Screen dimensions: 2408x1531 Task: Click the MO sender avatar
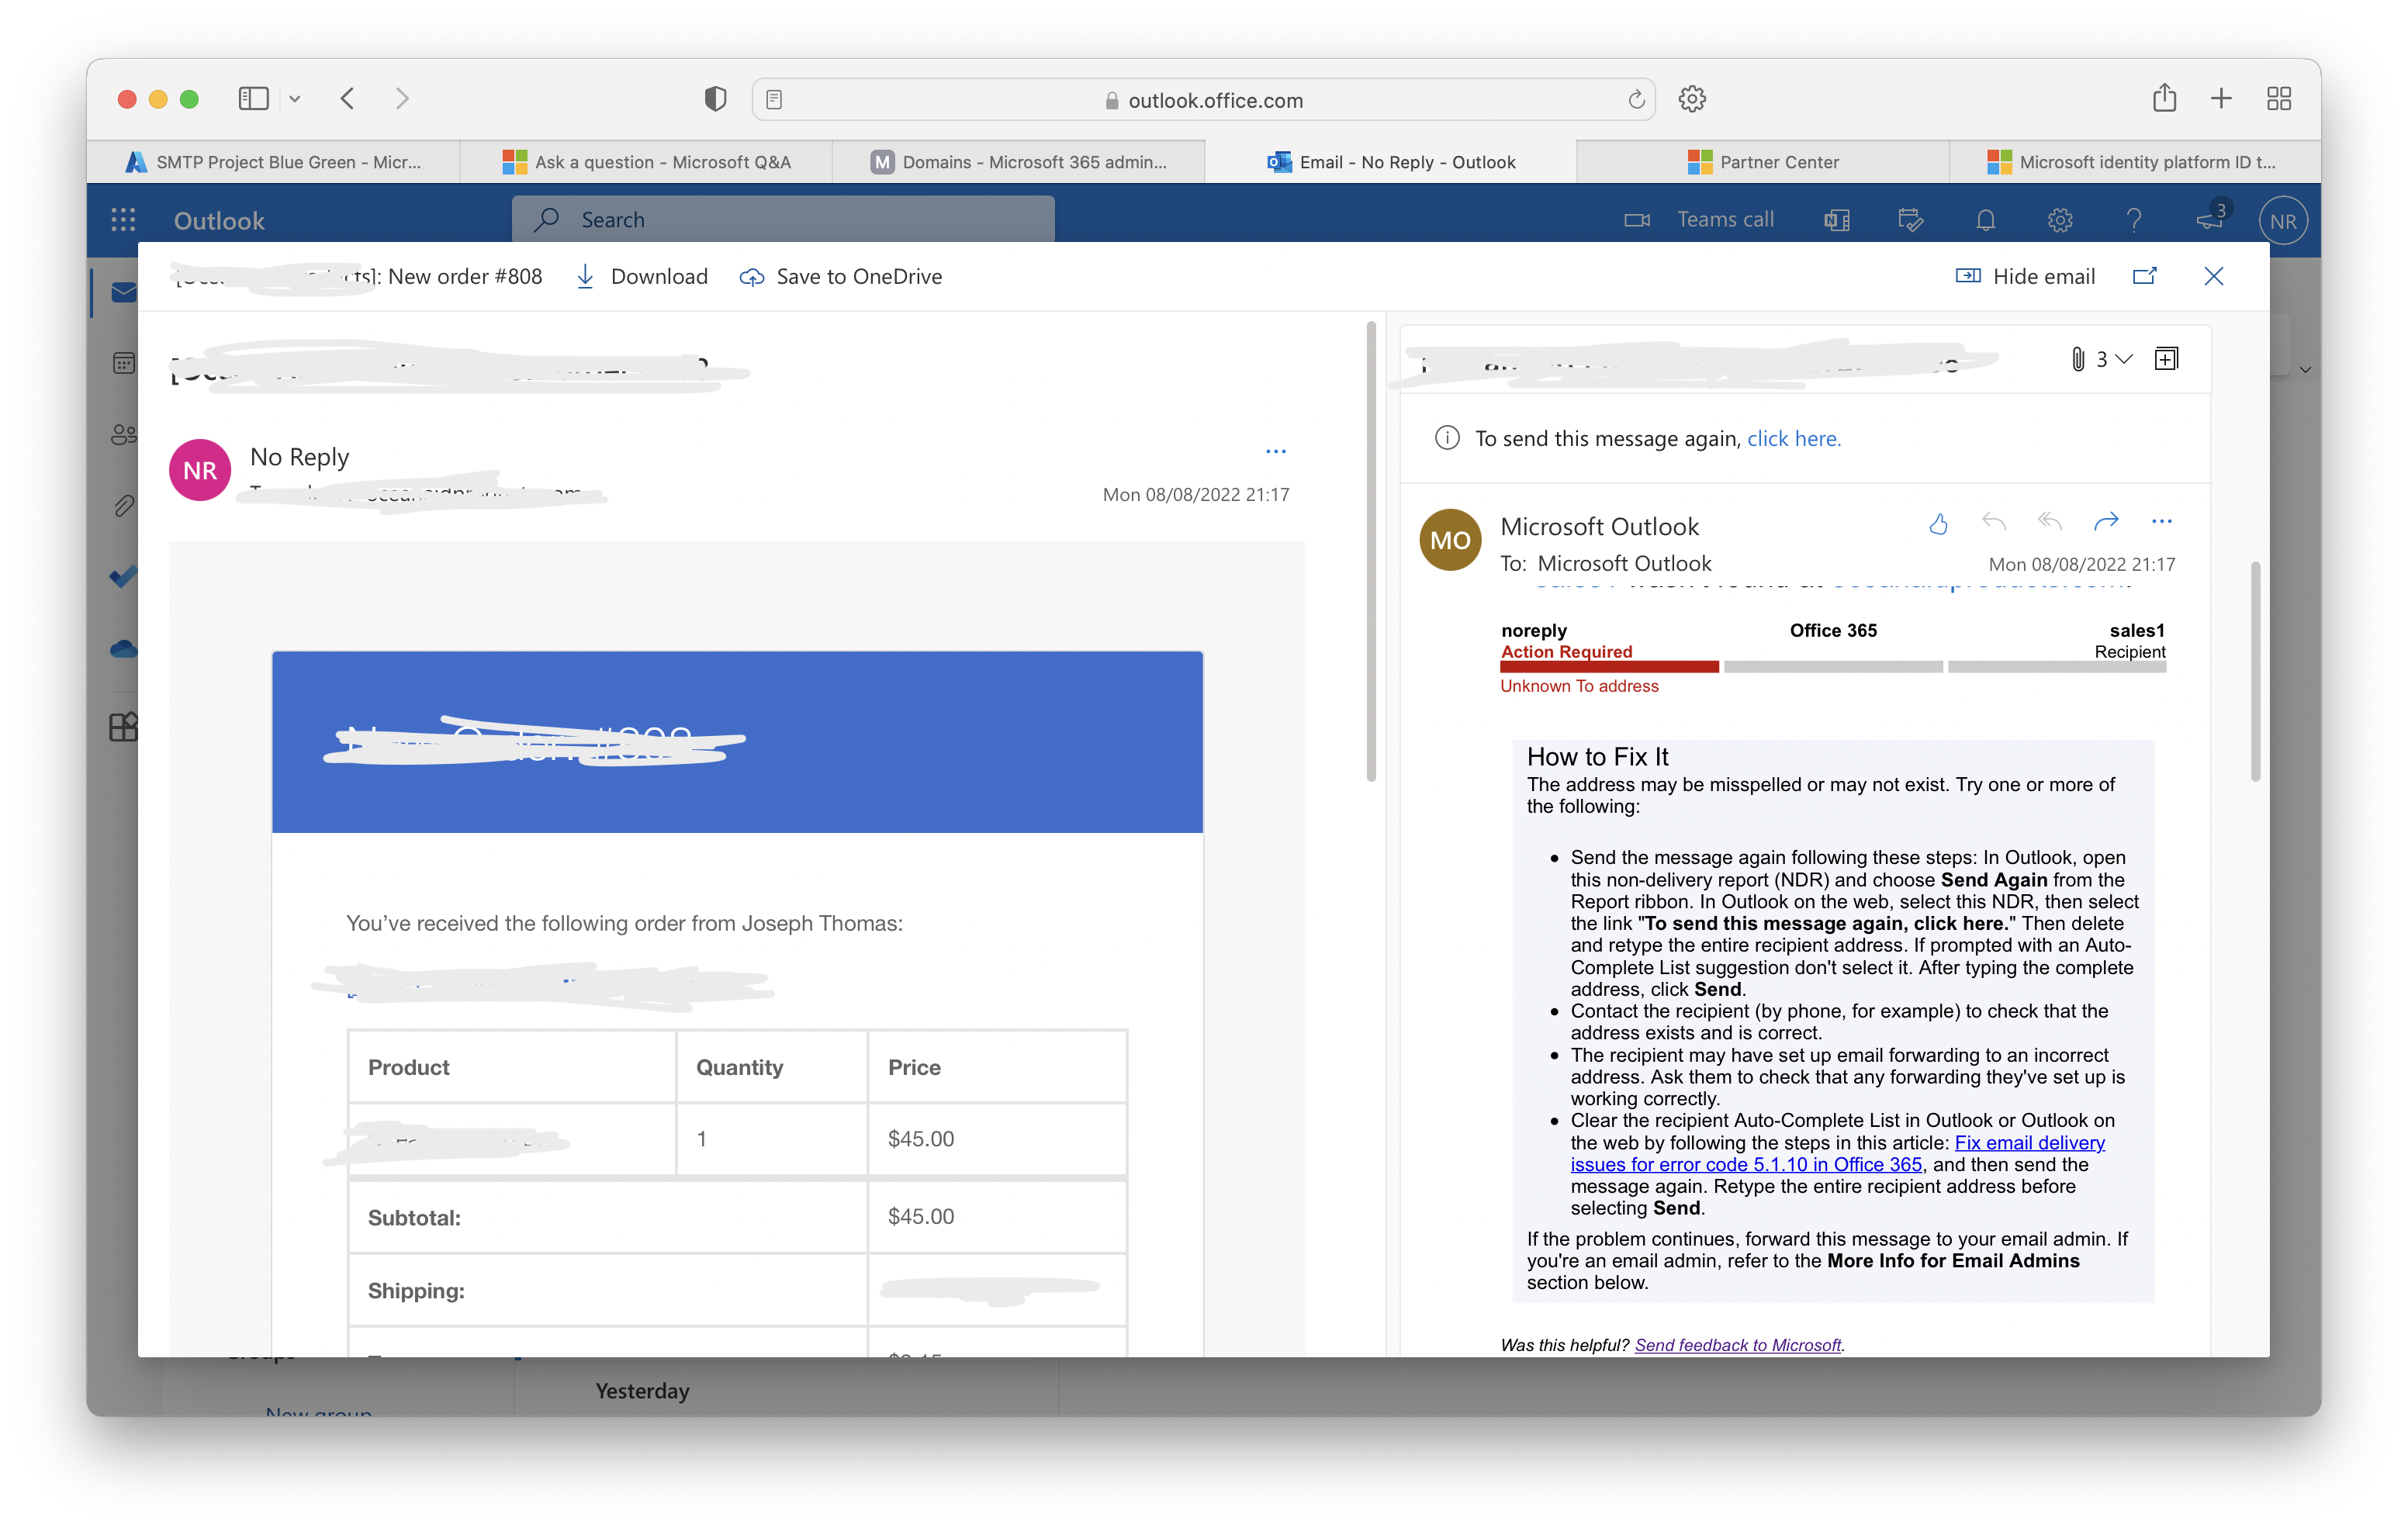point(1449,540)
